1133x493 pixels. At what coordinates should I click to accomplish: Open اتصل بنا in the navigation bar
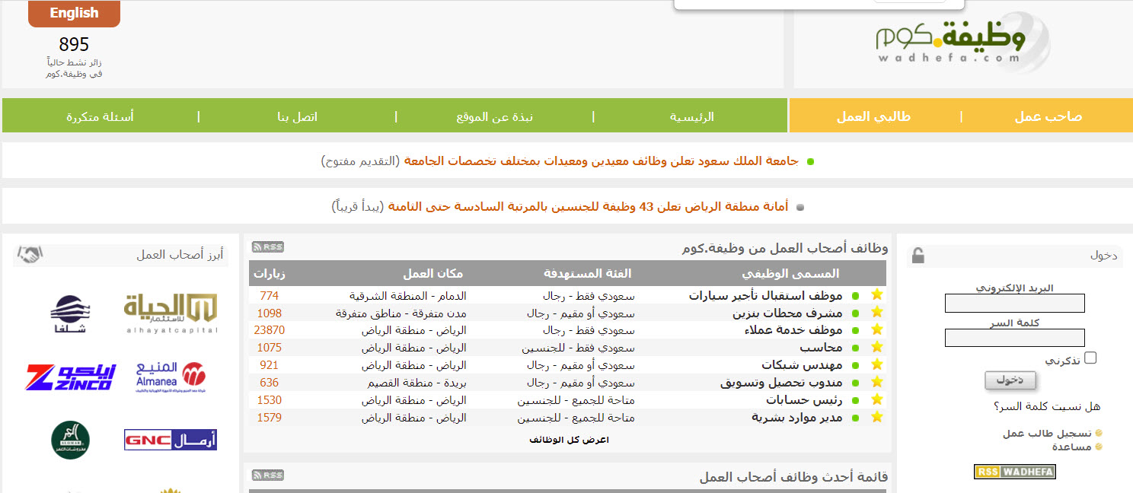(x=297, y=116)
